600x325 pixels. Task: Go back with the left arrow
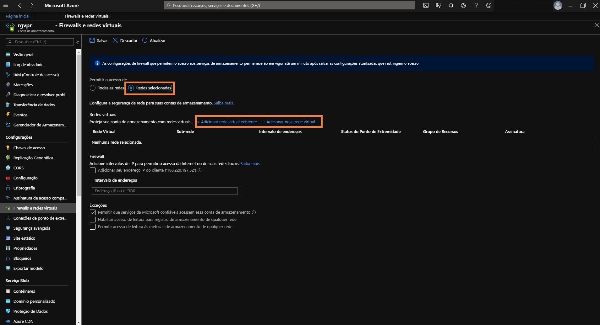(x=19, y=5)
